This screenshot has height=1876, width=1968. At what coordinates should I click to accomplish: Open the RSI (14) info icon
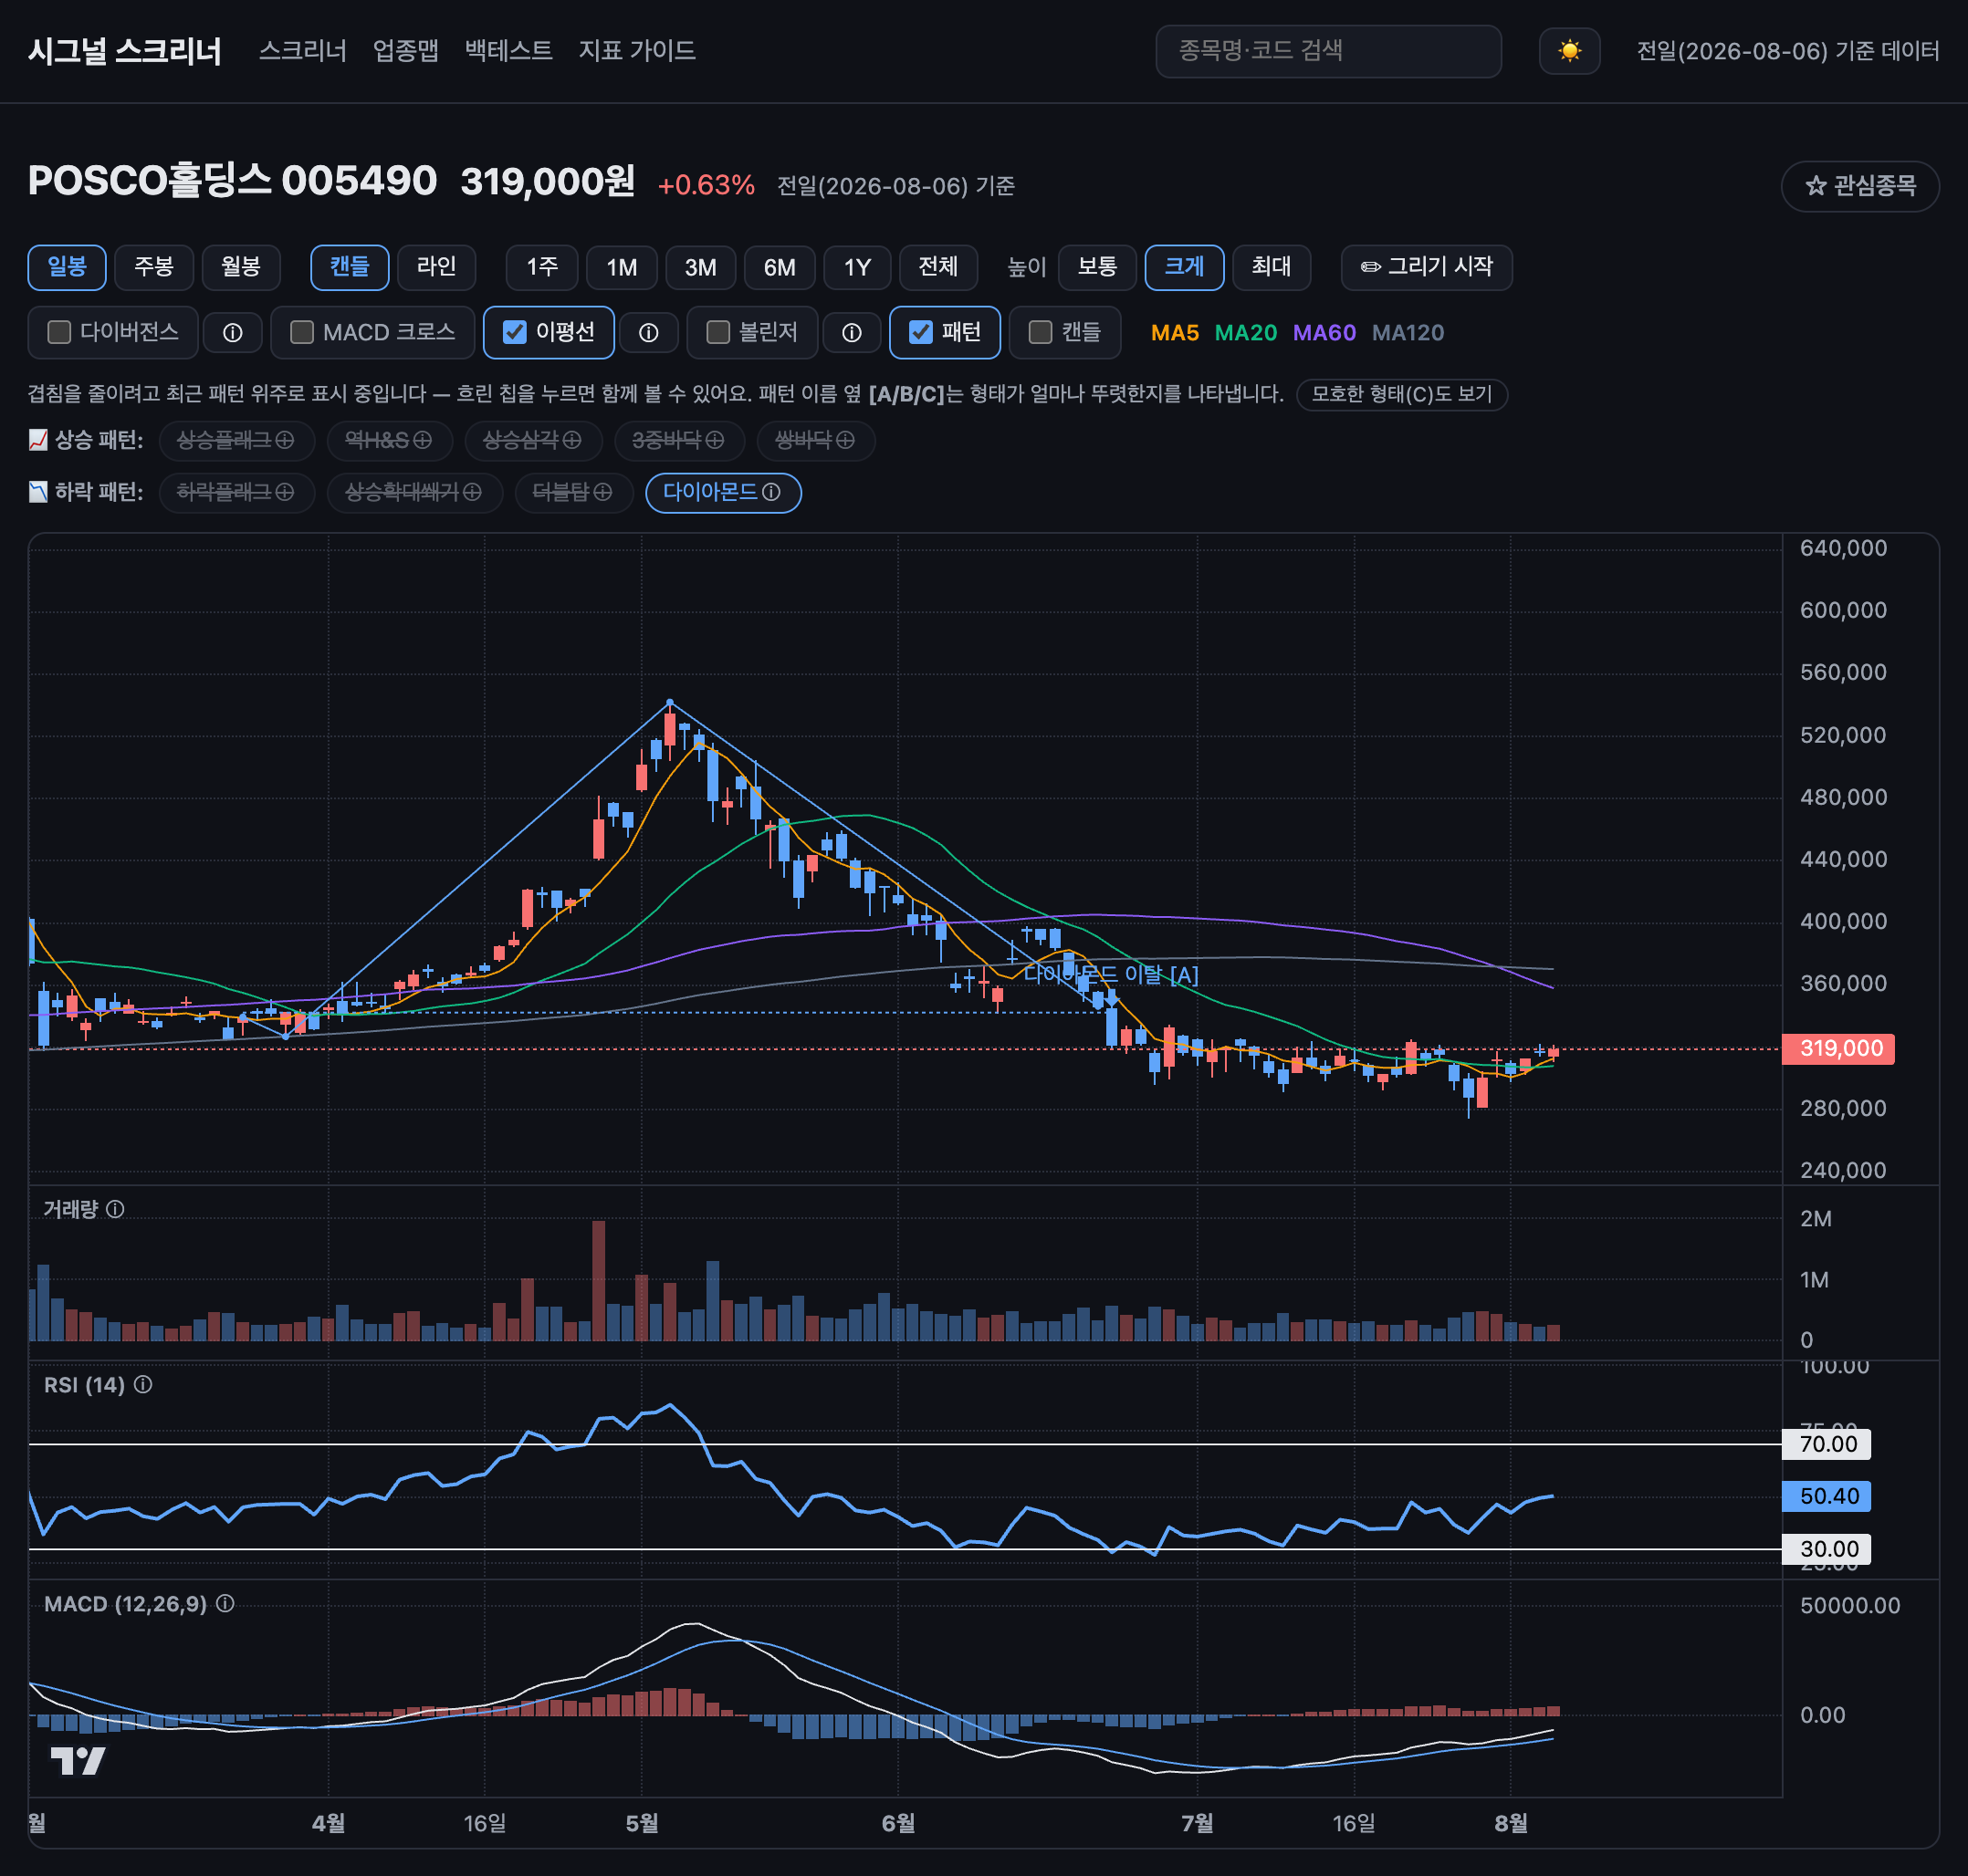[x=143, y=1384]
